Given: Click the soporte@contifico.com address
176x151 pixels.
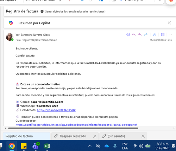Looking at the screenshot, I should 47,102.
